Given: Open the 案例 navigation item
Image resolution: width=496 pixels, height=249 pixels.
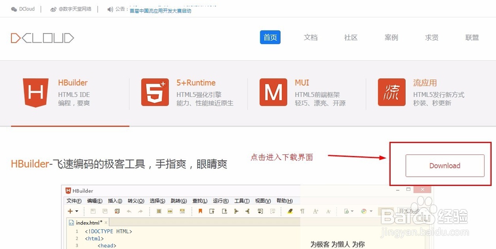Looking at the screenshot, I should pos(391,38).
